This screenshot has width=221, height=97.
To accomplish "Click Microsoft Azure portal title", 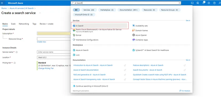I will pos(15,3).
